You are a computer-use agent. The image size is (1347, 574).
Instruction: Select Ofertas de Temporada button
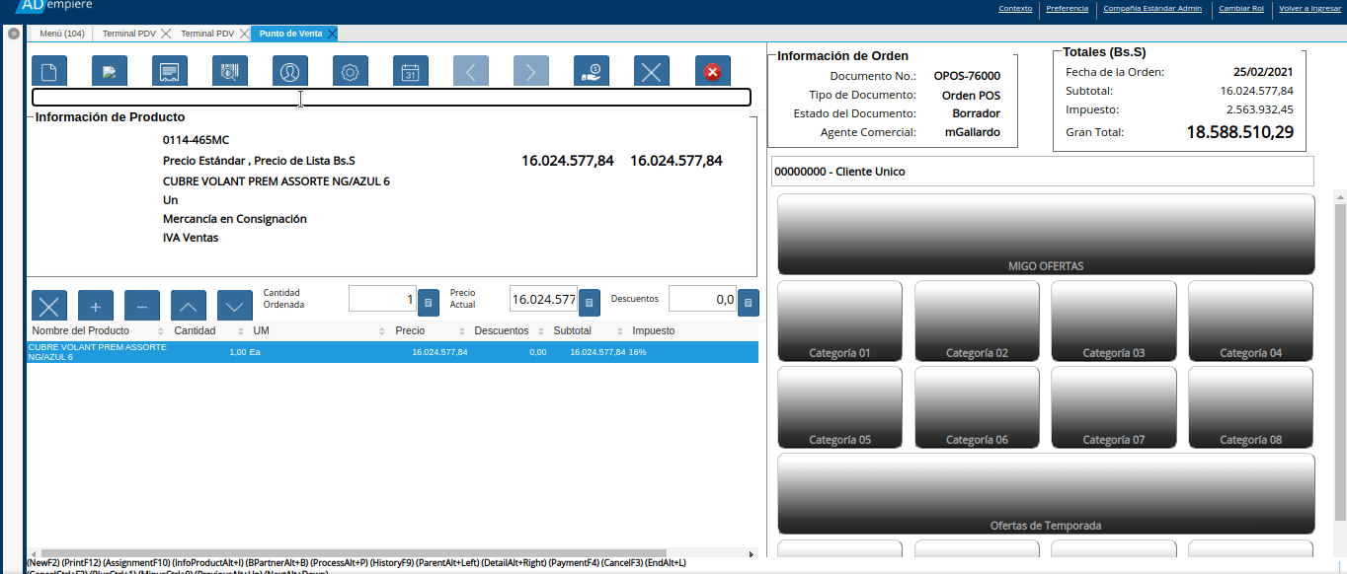1046,494
